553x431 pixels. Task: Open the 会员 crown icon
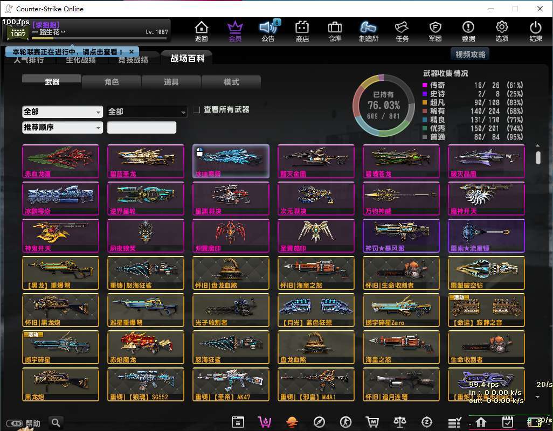coord(235,30)
